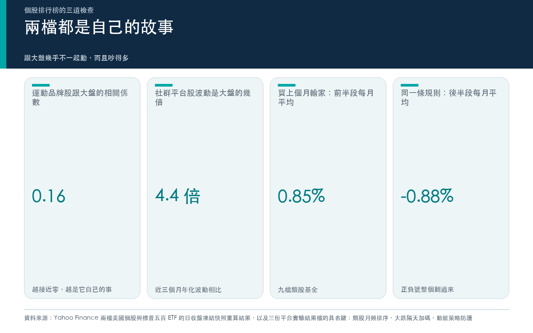Select the label 買上個月輸家：前半段每月平均
This screenshot has width=533, height=333.
tap(326, 98)
